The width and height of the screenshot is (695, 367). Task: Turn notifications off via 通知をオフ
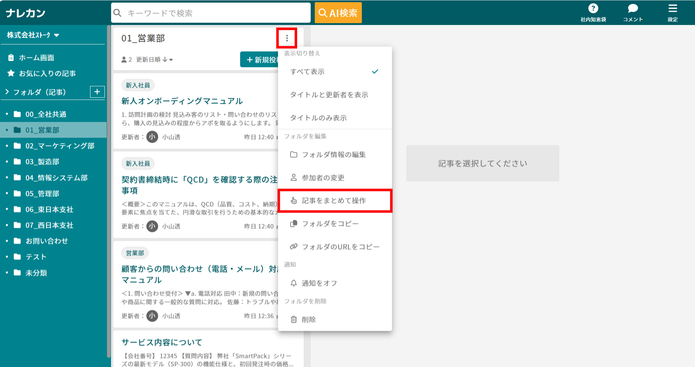coord(318,283)
